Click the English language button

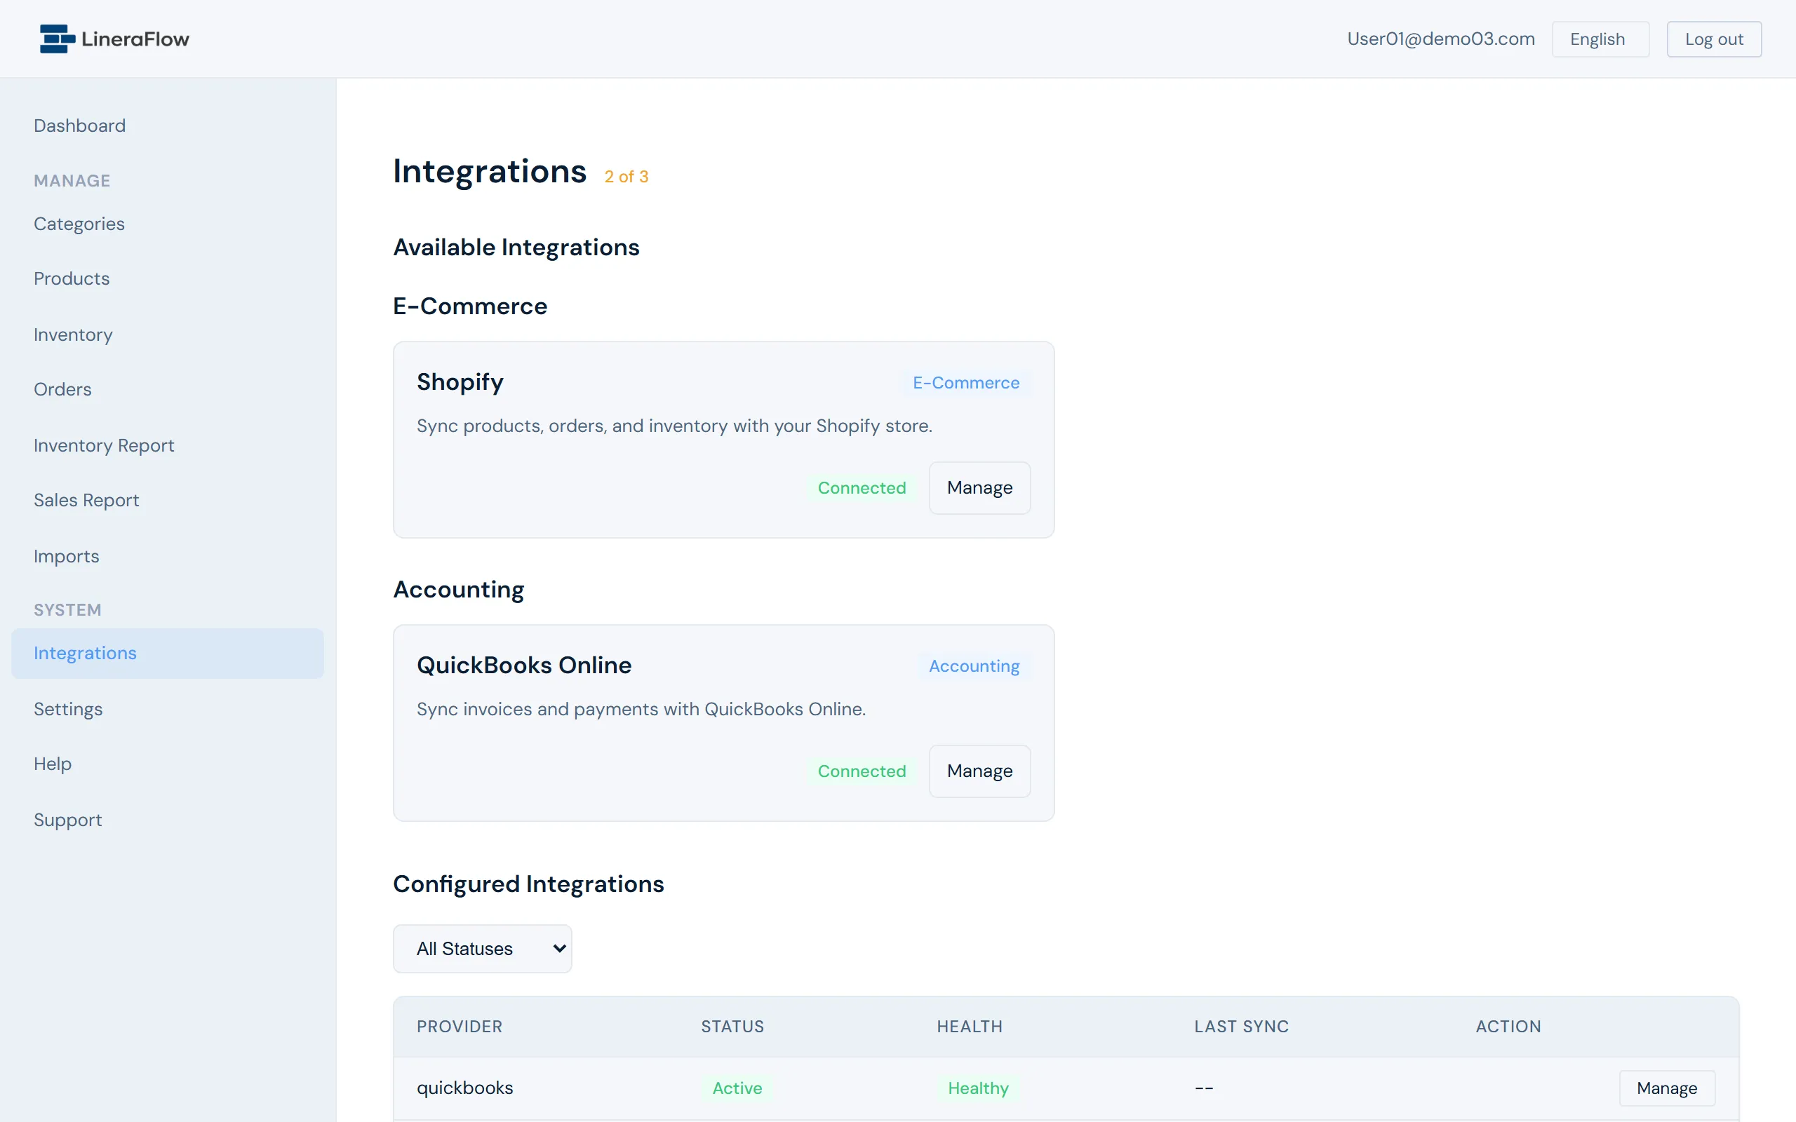point(1600,39)
